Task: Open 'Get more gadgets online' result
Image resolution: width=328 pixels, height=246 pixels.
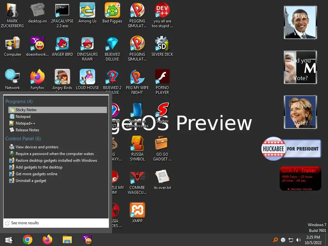Action: 58,174
